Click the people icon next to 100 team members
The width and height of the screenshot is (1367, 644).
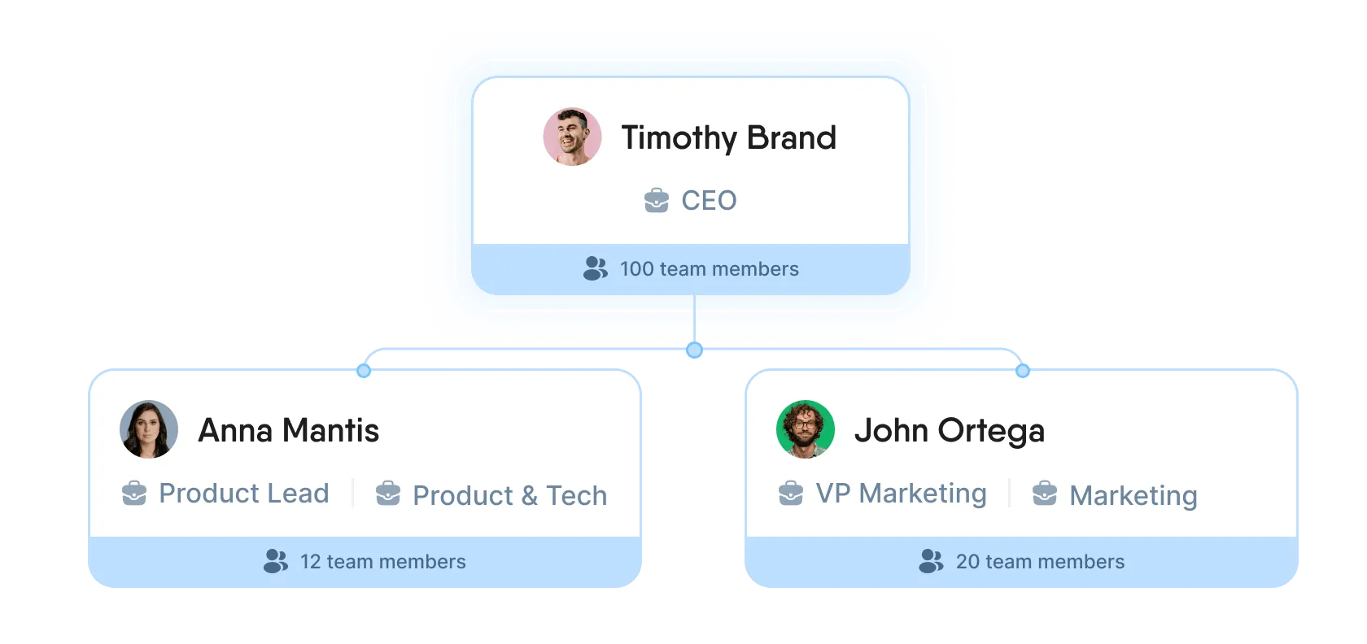coord(596,268)
